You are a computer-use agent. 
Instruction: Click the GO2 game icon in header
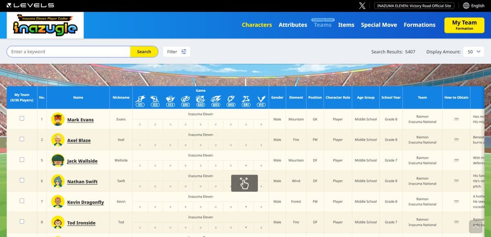[x=200, y=101]
